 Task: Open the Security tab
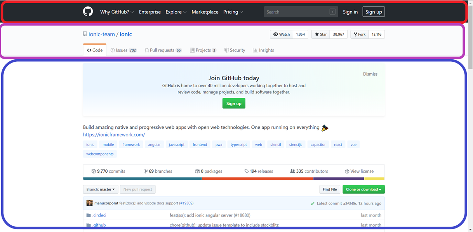point(235,50)
